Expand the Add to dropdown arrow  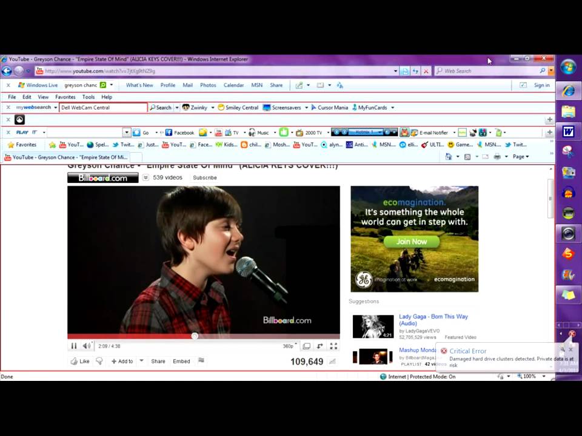tap(141, 361)
